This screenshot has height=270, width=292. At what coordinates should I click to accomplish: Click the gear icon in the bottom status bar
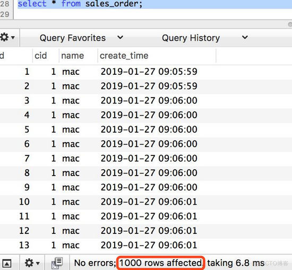32,263
